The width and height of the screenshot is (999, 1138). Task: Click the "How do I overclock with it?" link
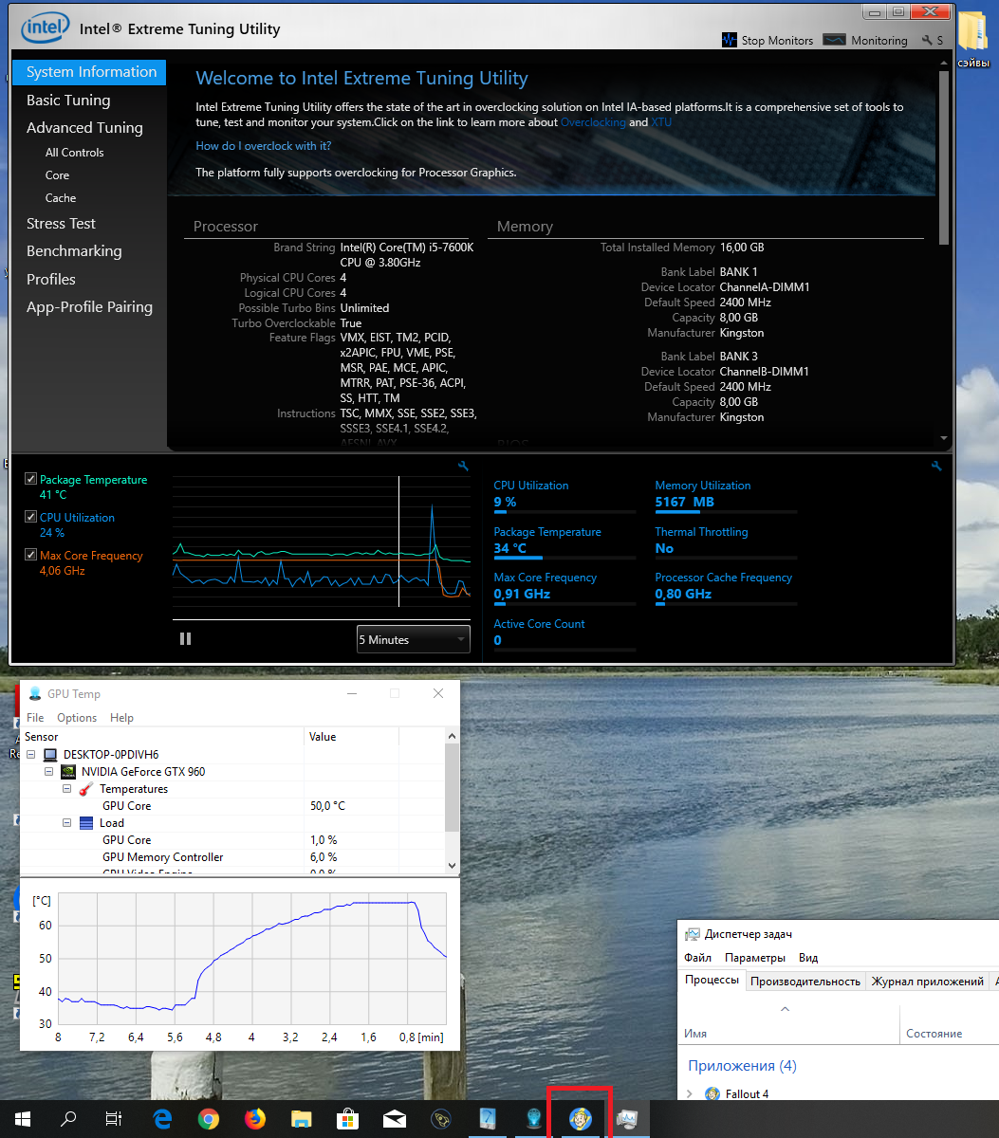pos(263,146)
